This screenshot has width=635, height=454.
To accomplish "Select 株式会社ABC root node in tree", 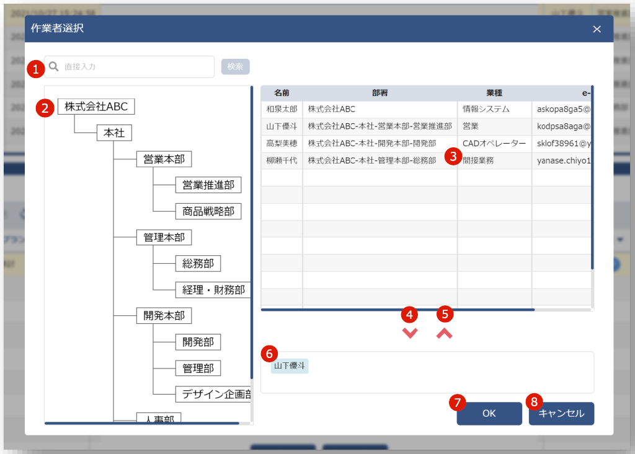I will tap(96, 107).
